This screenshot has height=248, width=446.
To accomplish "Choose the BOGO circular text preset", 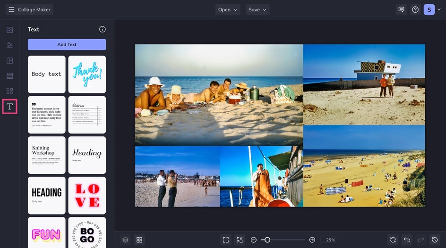I will pos(87,233).
